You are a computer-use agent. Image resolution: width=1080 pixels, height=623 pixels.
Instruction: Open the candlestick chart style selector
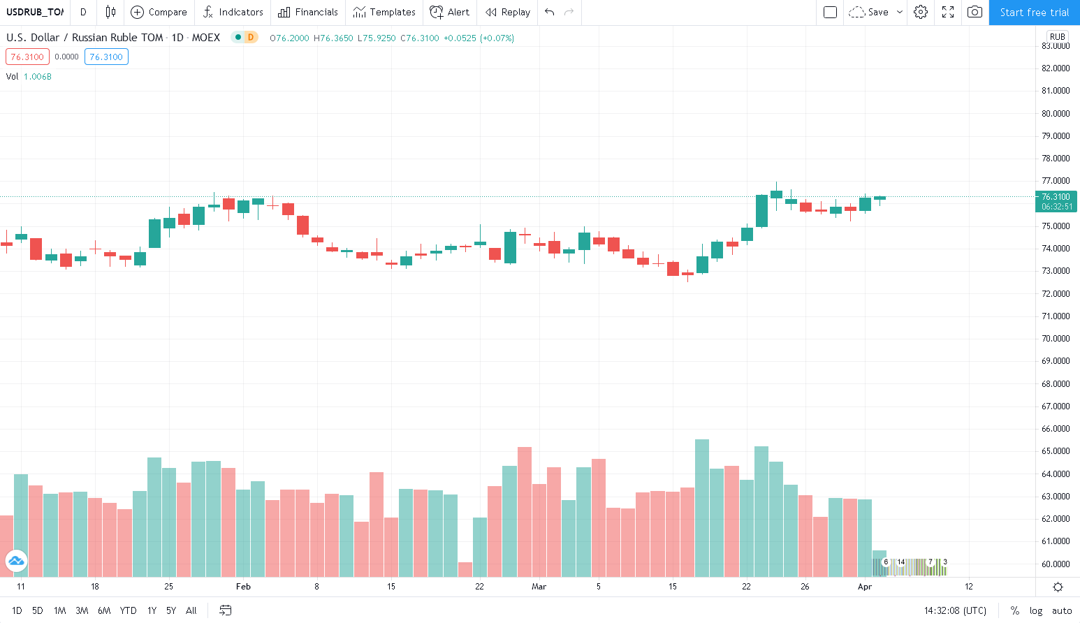(x=110, y=12)
